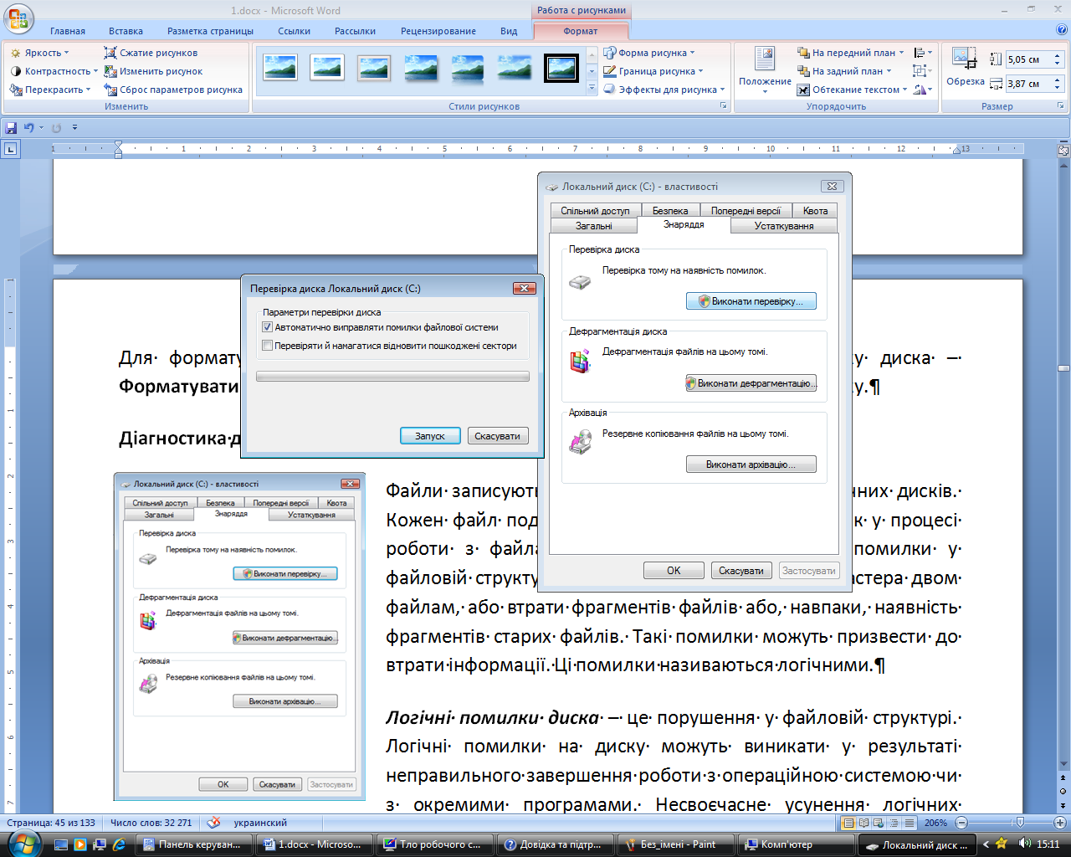The width and height of the screenshot is (1071, 857).
Task: Click OK in large properties dialog
Action: click(674, 571)
